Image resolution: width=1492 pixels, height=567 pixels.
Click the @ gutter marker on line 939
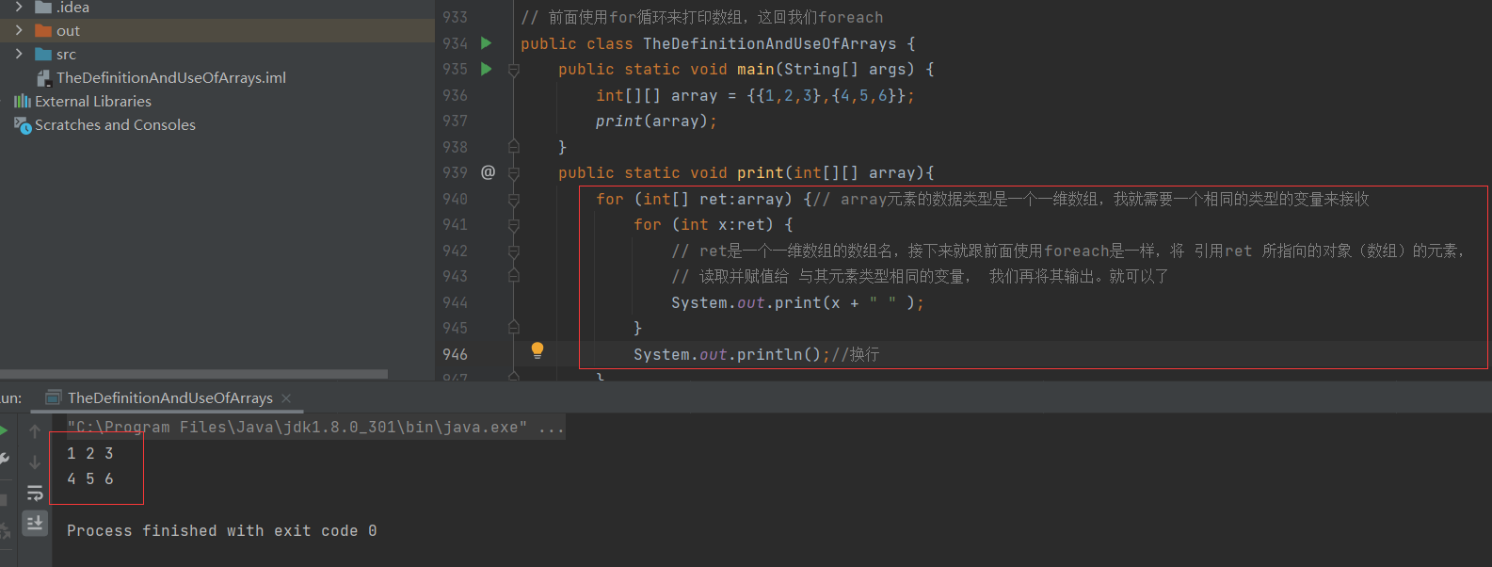[488, 172]
